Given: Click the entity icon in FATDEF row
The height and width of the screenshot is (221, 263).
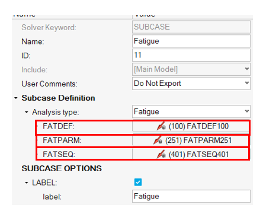Looking at the screenshot, I should click(161, 126).
